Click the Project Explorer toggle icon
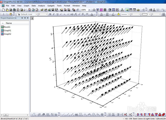166x120 pixels. tap(127, 10)
